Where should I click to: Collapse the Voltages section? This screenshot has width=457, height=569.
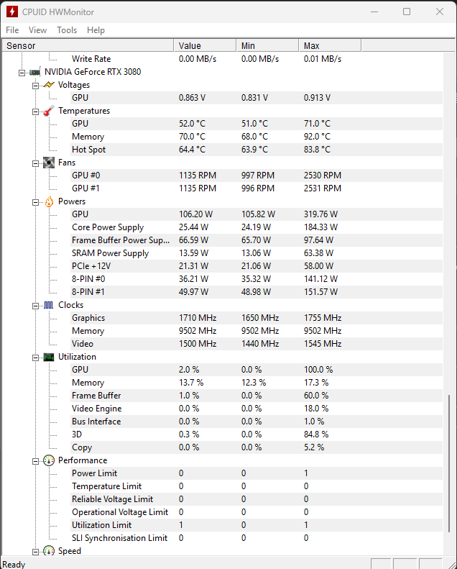click(x=35, y=86)
